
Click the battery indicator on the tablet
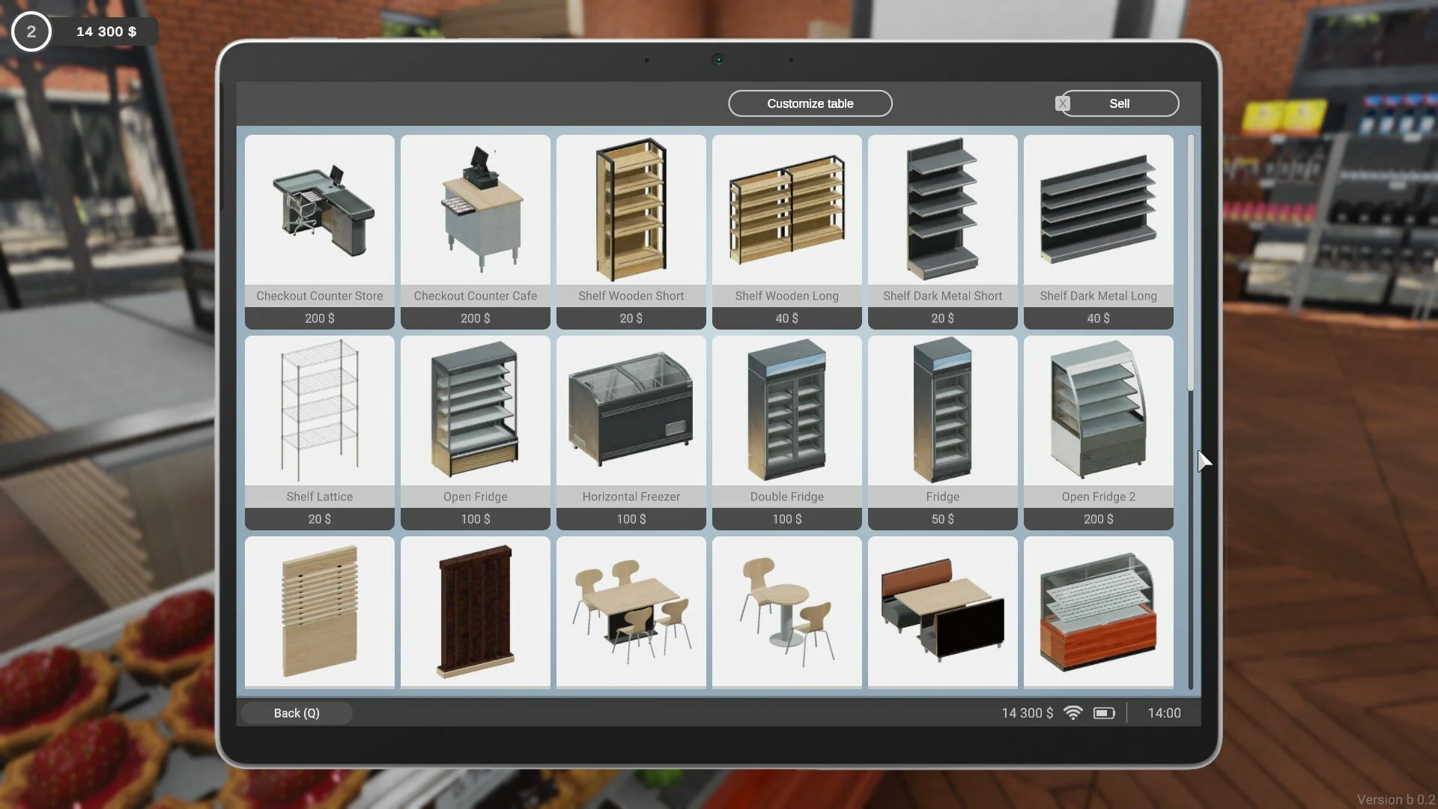pyautogui.click(x=1105, y=713)
